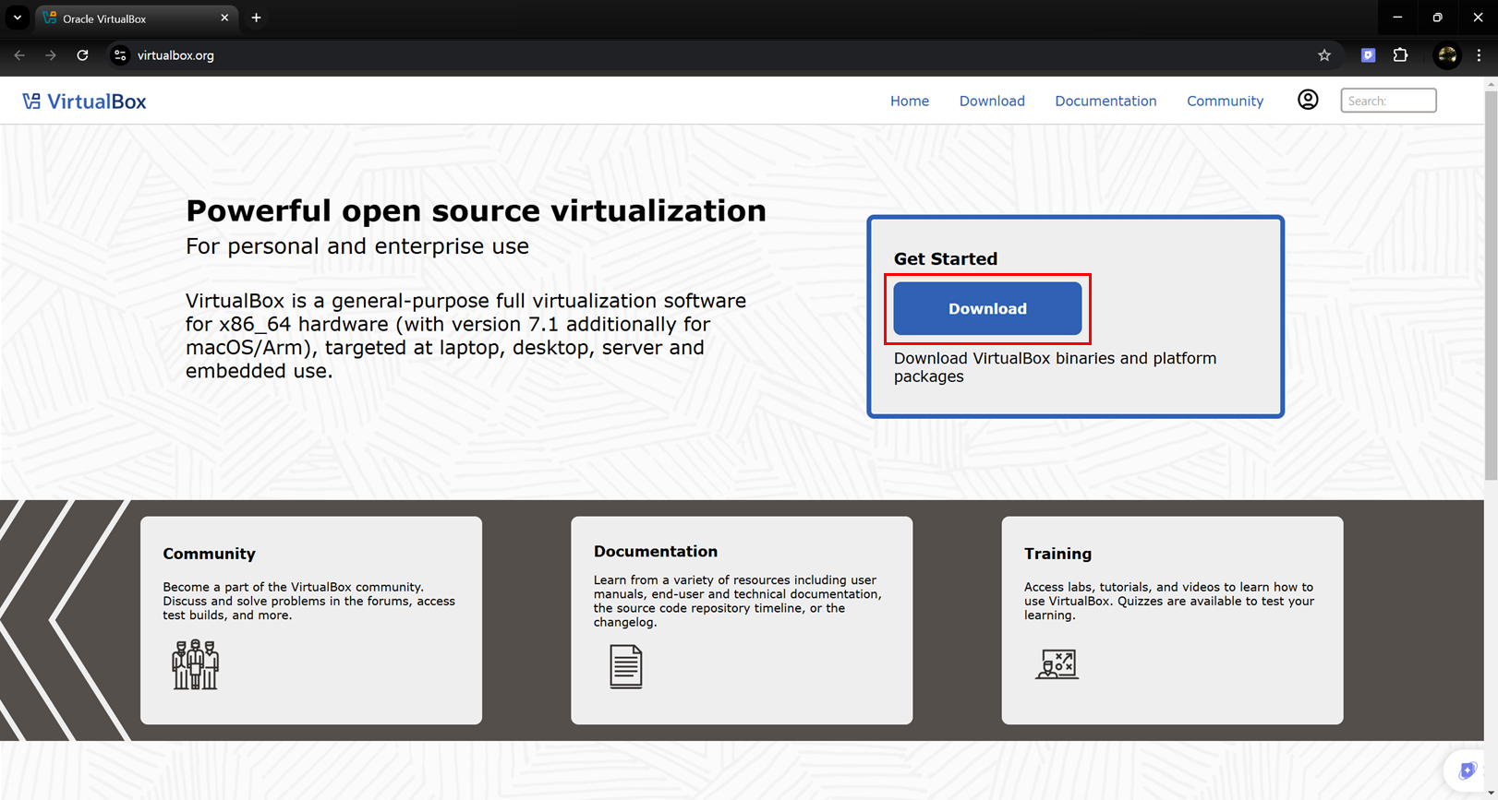Close the Oracle VirtualBox tab
Viewport: 1498px width, 800px height.
(224, 18)
